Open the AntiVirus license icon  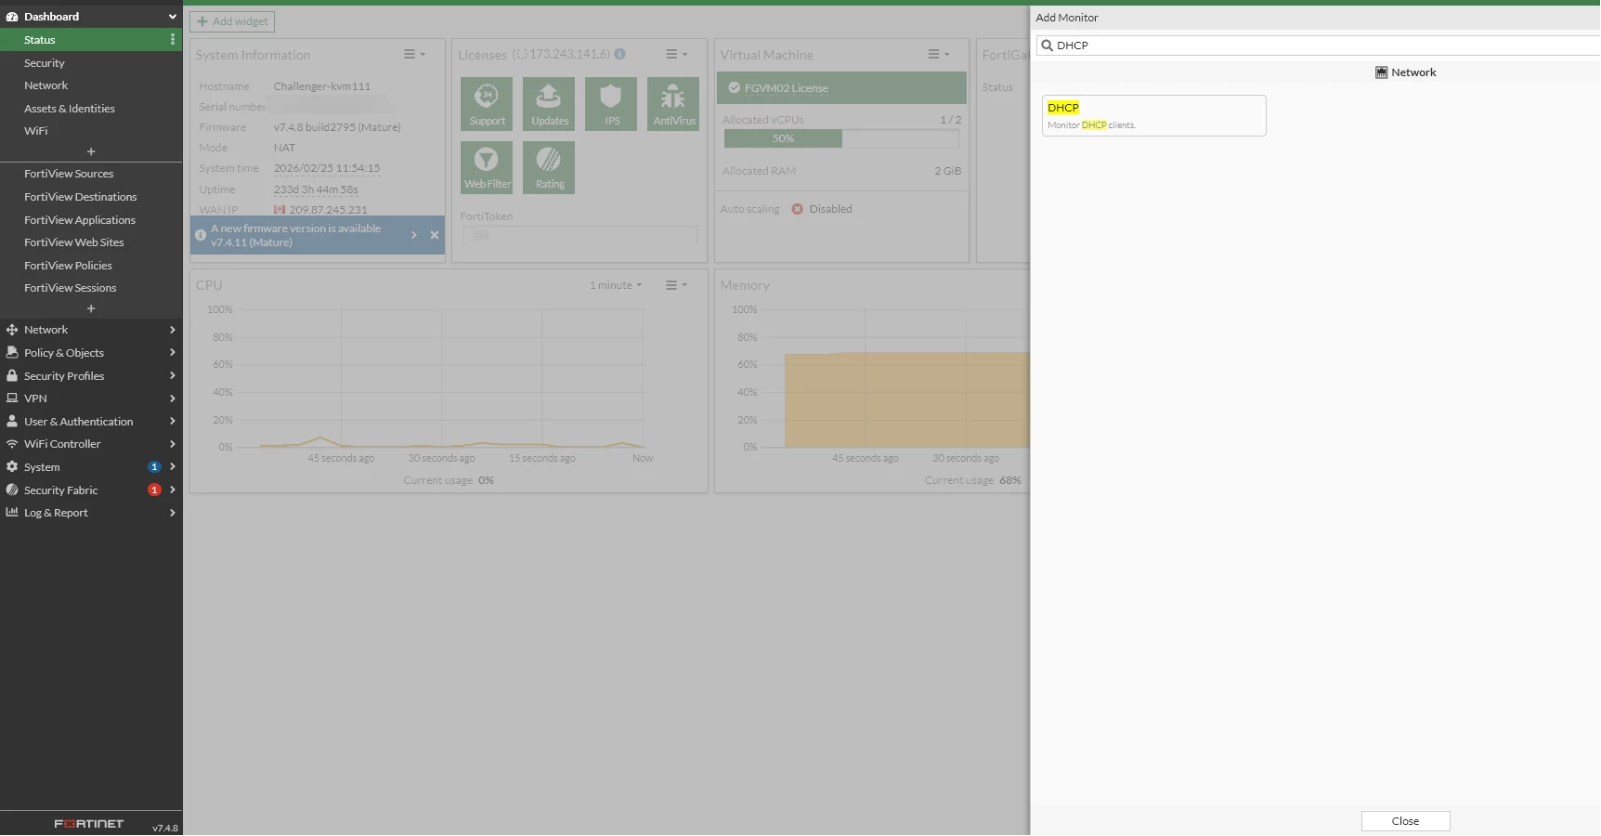pos(673,103)
